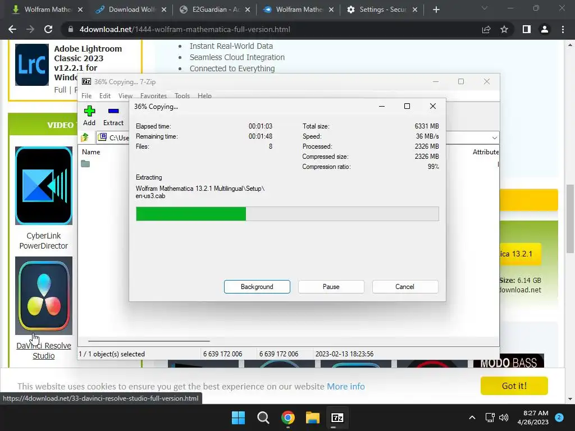Select the folder item in 7-Zip file list
This screenshot has width=575, height=431.
tap(85, 163)
